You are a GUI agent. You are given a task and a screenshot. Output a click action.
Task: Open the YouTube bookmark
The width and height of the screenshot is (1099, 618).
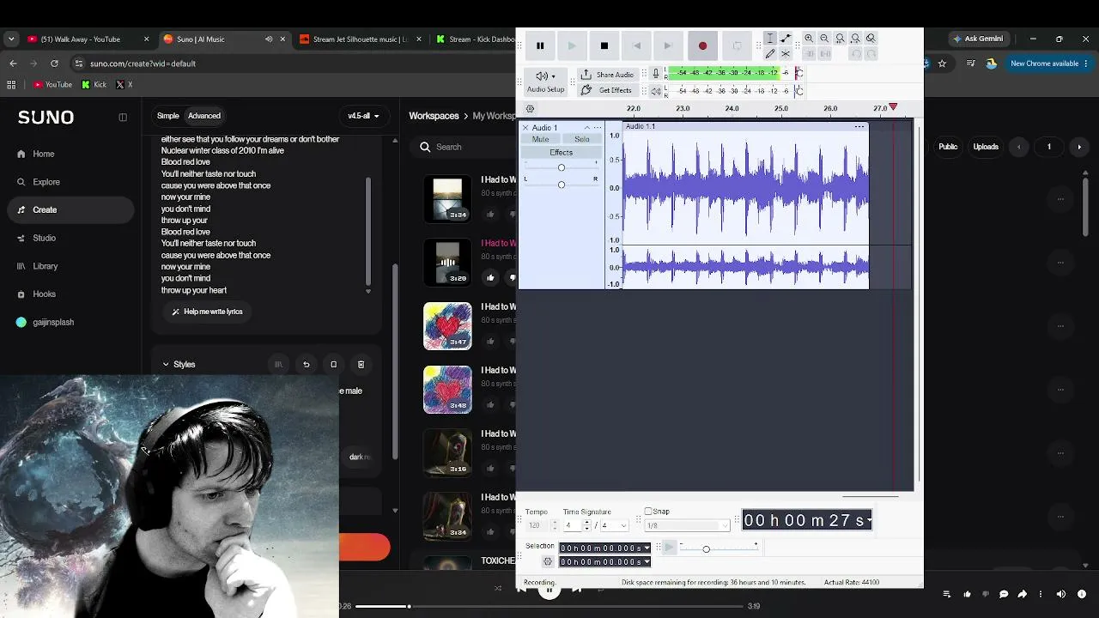point(52,85)
